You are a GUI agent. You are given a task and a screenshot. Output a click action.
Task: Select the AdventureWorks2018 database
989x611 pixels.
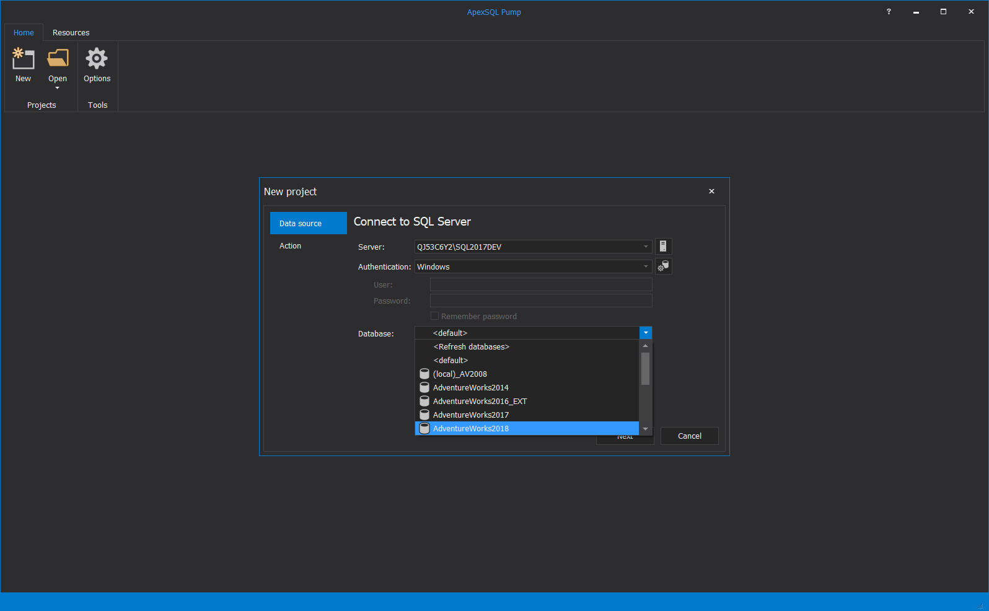click(527, 428)
